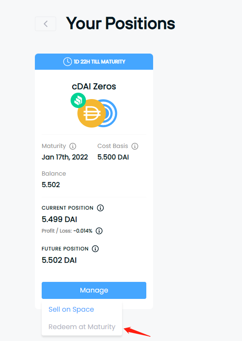Open the Manage dropdown button

[94, 290]
